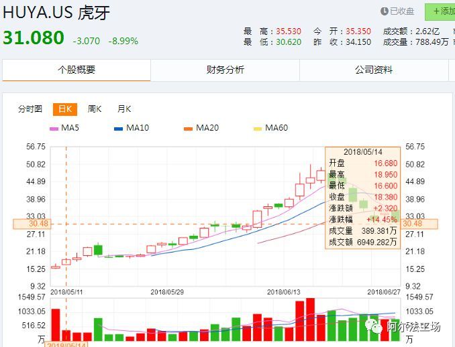This screenshot has height=347, width=455.
Task: Select the 日K chart view
Action: coord(65,109)
